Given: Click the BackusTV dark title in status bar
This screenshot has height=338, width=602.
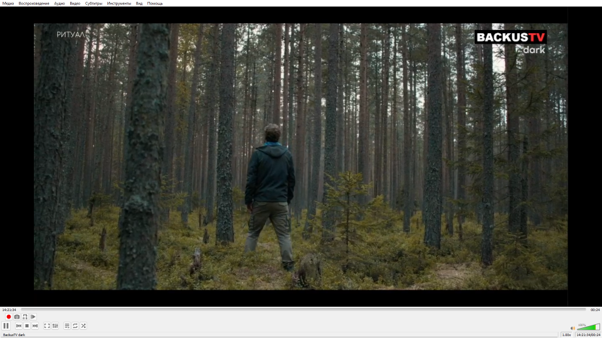Looking at the screenshot, I should [x=14, y=335].
